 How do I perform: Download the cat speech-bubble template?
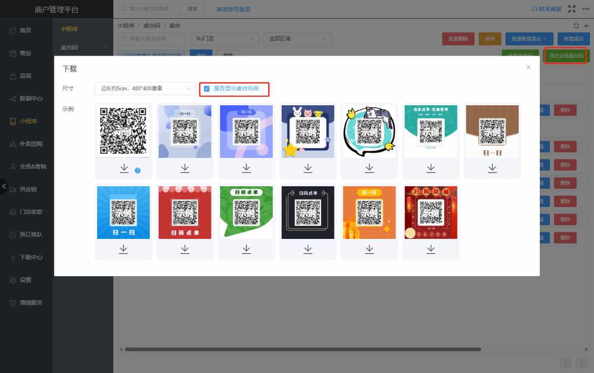(369, 168)
